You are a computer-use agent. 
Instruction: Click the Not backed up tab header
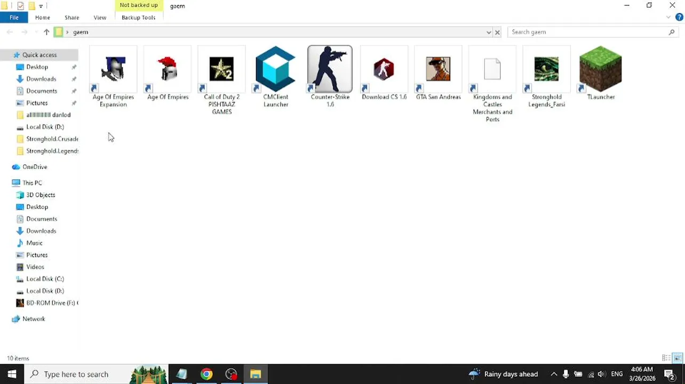point(139,5)
